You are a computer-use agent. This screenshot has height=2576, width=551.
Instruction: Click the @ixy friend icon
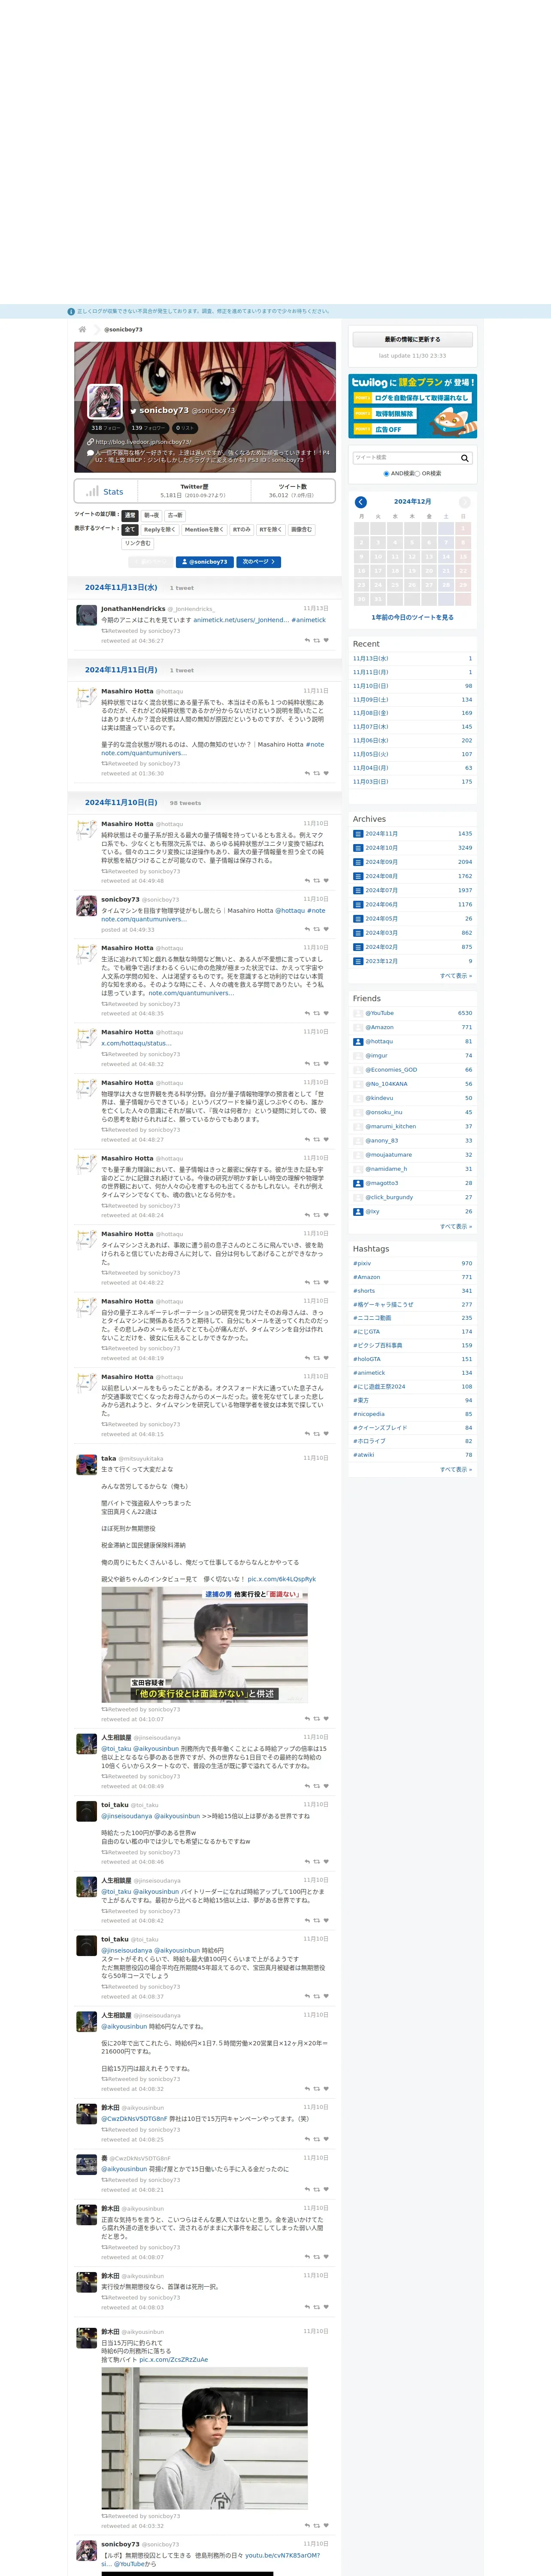(358, 1211)
